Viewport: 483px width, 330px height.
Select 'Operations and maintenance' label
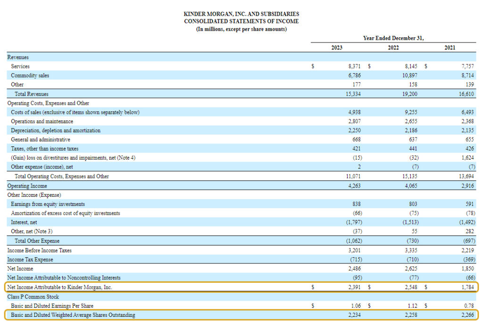pyautogui.click(x=42, y=121)
